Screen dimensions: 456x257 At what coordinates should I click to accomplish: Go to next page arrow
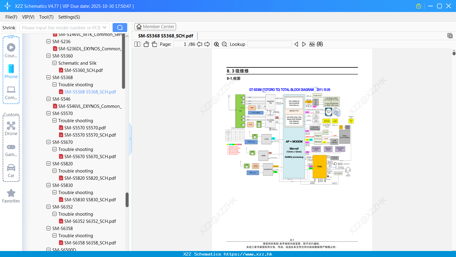207,44
